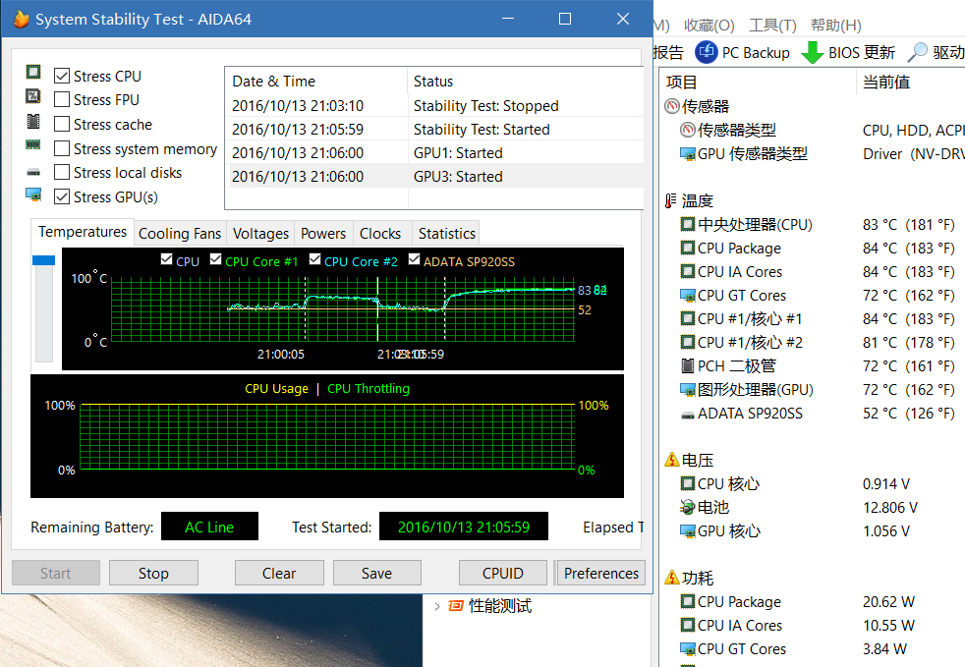Switch to the Temperatures tab
965x667 pixels.
83,232
